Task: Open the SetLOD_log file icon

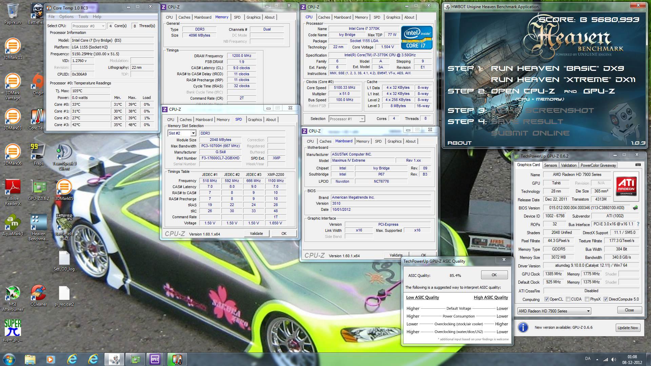Action: pyautogui.click(x=64, y=261)
